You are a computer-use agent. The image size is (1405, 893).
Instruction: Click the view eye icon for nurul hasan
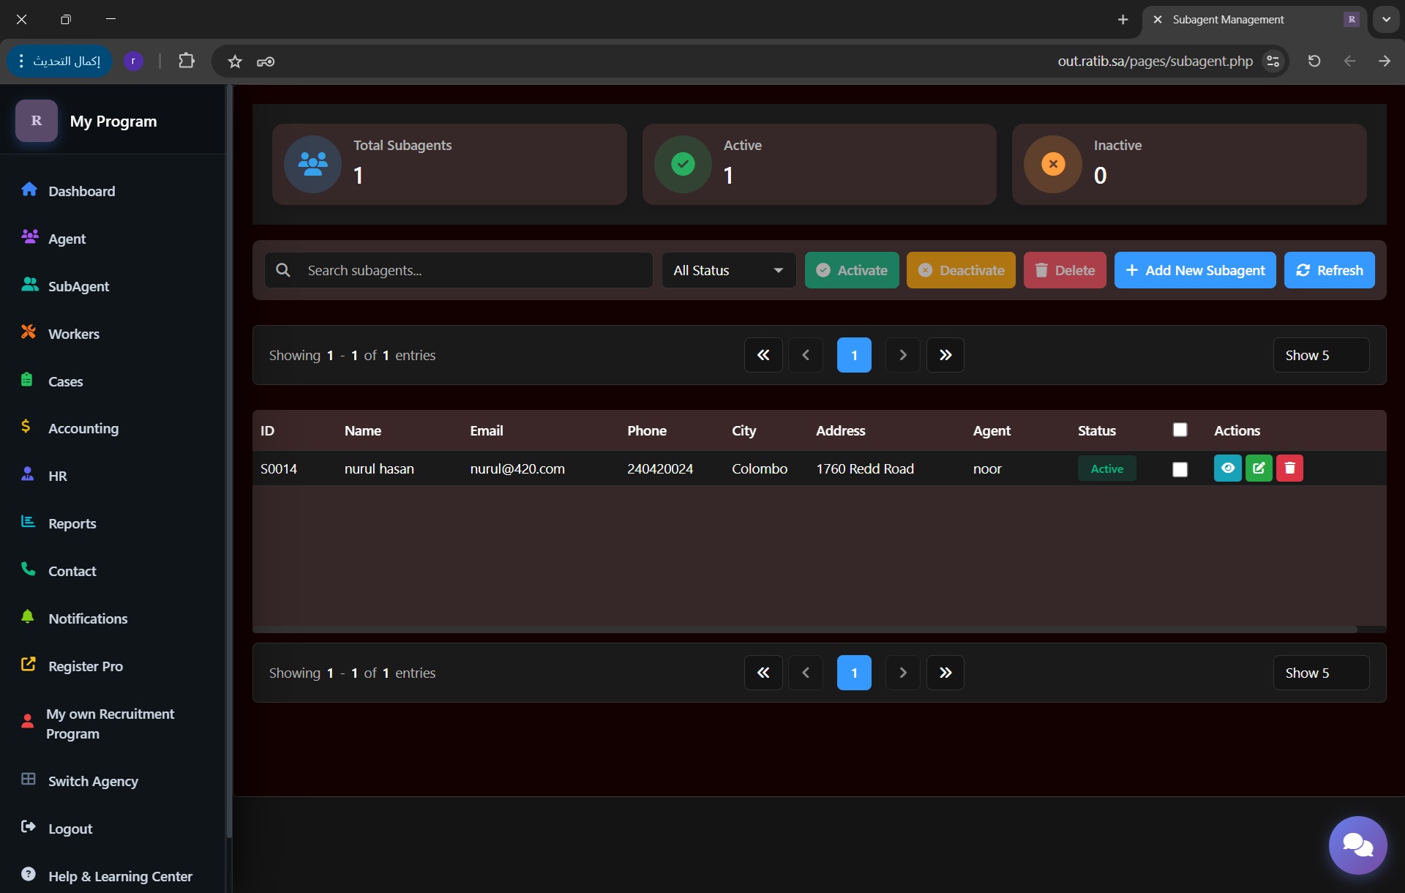(1227, 468)
